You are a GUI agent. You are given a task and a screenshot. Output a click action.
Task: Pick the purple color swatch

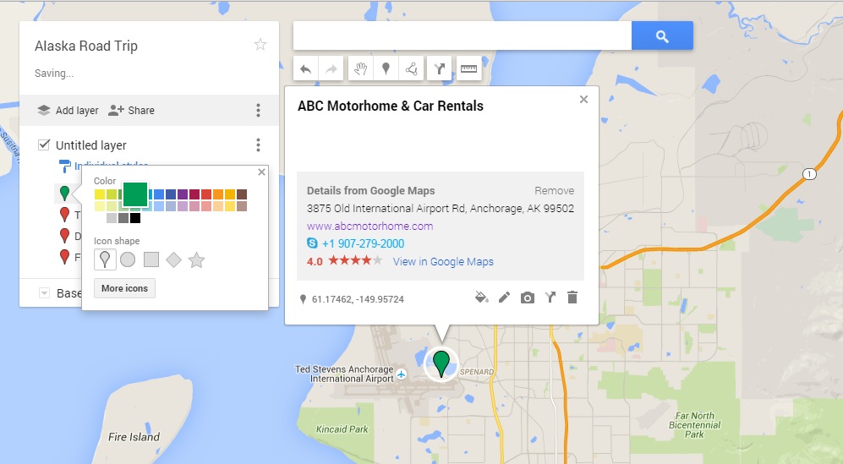click(183, 194)
